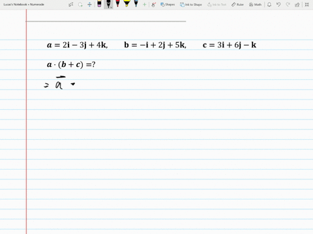Enable Ink to Shape

pyautogui.click(x=191, y=5)
